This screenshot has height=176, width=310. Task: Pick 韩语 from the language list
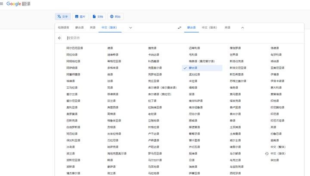(x=110, y=160)
